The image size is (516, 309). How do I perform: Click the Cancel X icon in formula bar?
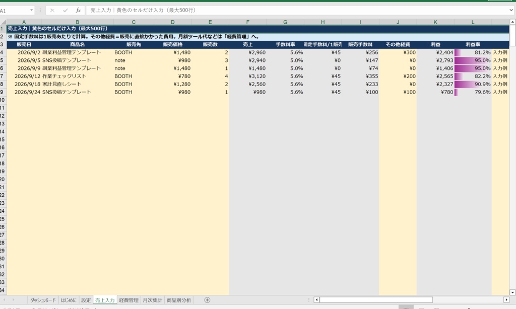52,11
